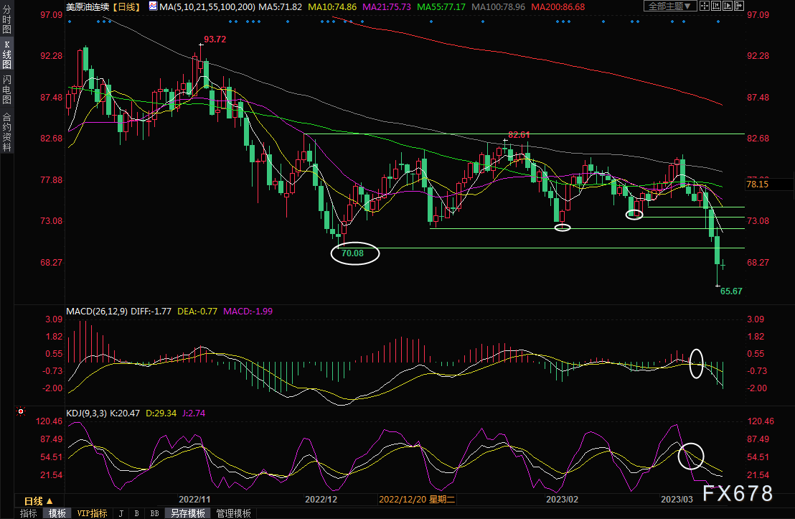Click the MA200:86.68 value
Image resolution: width=795 pixels, height=519 pixels.
[x=558, y=7]
